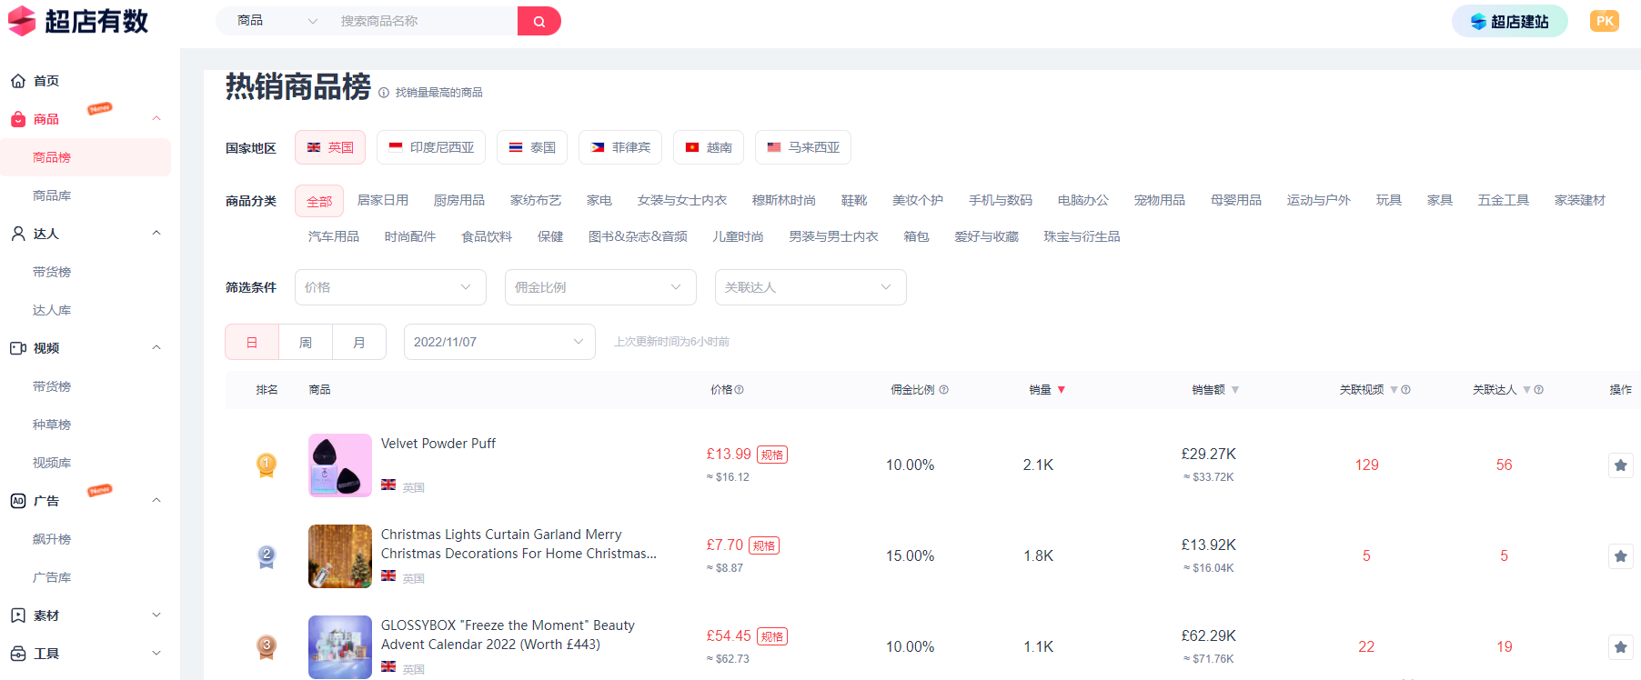
Task: Click the 视频 camera icon in sidebar
Action: pyautogui.click(x=18, y=348)
